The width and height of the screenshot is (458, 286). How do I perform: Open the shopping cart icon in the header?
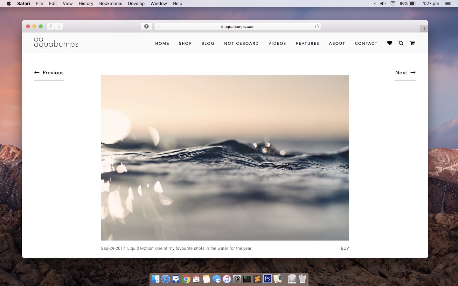pyautogui.click(x=412, y=43)
